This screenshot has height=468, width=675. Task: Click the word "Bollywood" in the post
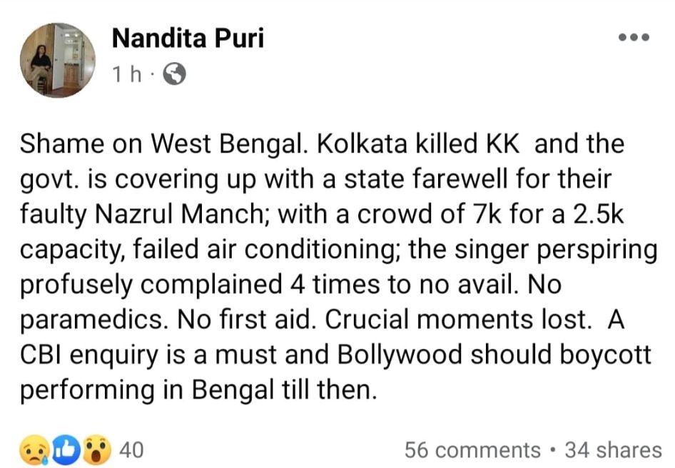pyautogui.click(x=418, y=355)
